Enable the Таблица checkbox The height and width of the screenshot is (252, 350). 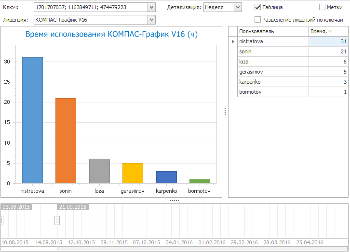[x=258, y=8]
